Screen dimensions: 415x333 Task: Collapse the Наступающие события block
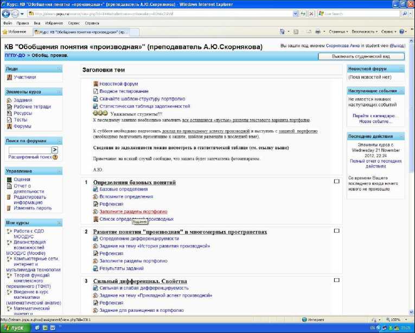click(401, 91)
